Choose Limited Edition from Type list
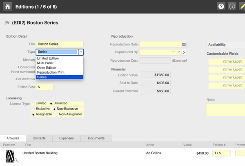The image size is (245, 166). (x=48, y=58)
